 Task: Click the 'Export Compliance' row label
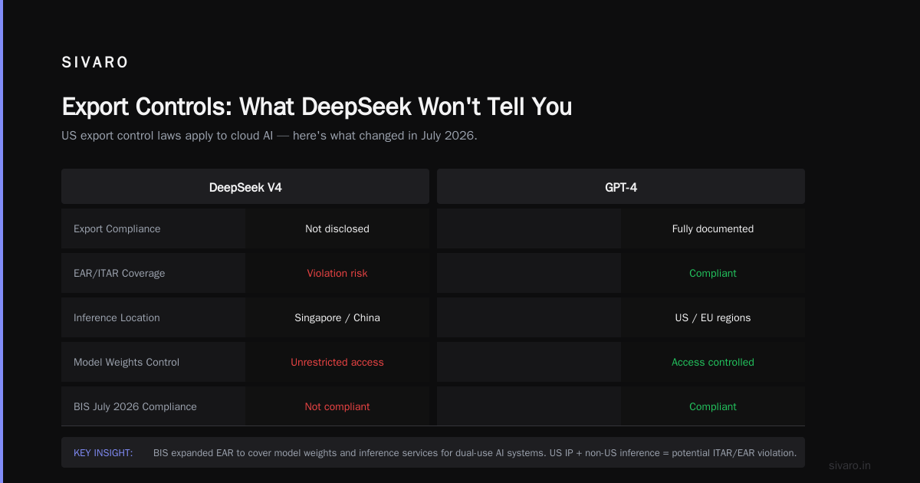pyautogui.click(x=117, y=228)
